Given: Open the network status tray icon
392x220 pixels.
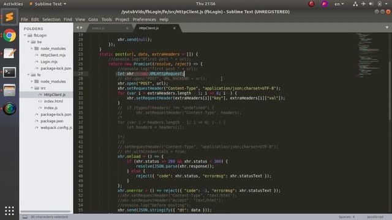Looking at the screenshot, I should point(355,4).
